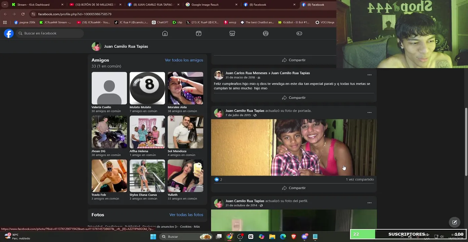Open friend Valeria Cuello's thumbnail
468x242 pixels.
coord(109,88)
